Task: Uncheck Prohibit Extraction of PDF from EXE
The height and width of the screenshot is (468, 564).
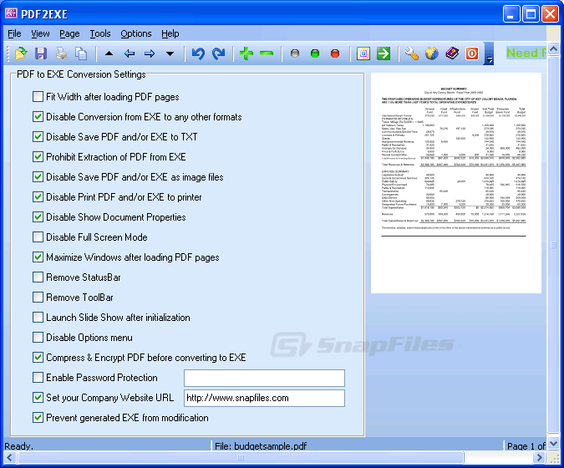Action: pyautogui.click(x=38, y=157)
